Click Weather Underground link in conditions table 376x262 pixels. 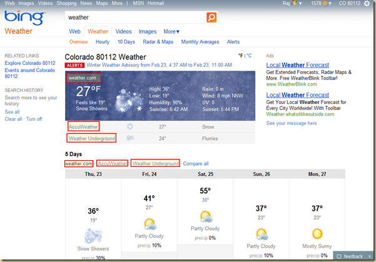point(91,138)
